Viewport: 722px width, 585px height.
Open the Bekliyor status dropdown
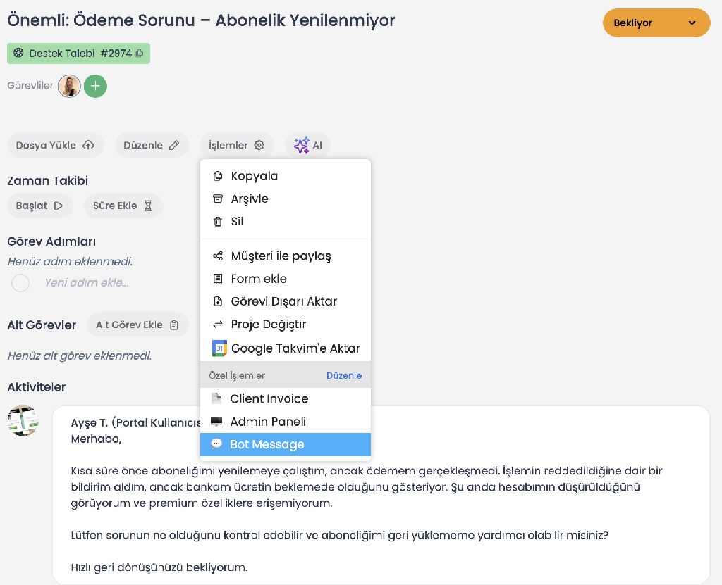point(656,23)
